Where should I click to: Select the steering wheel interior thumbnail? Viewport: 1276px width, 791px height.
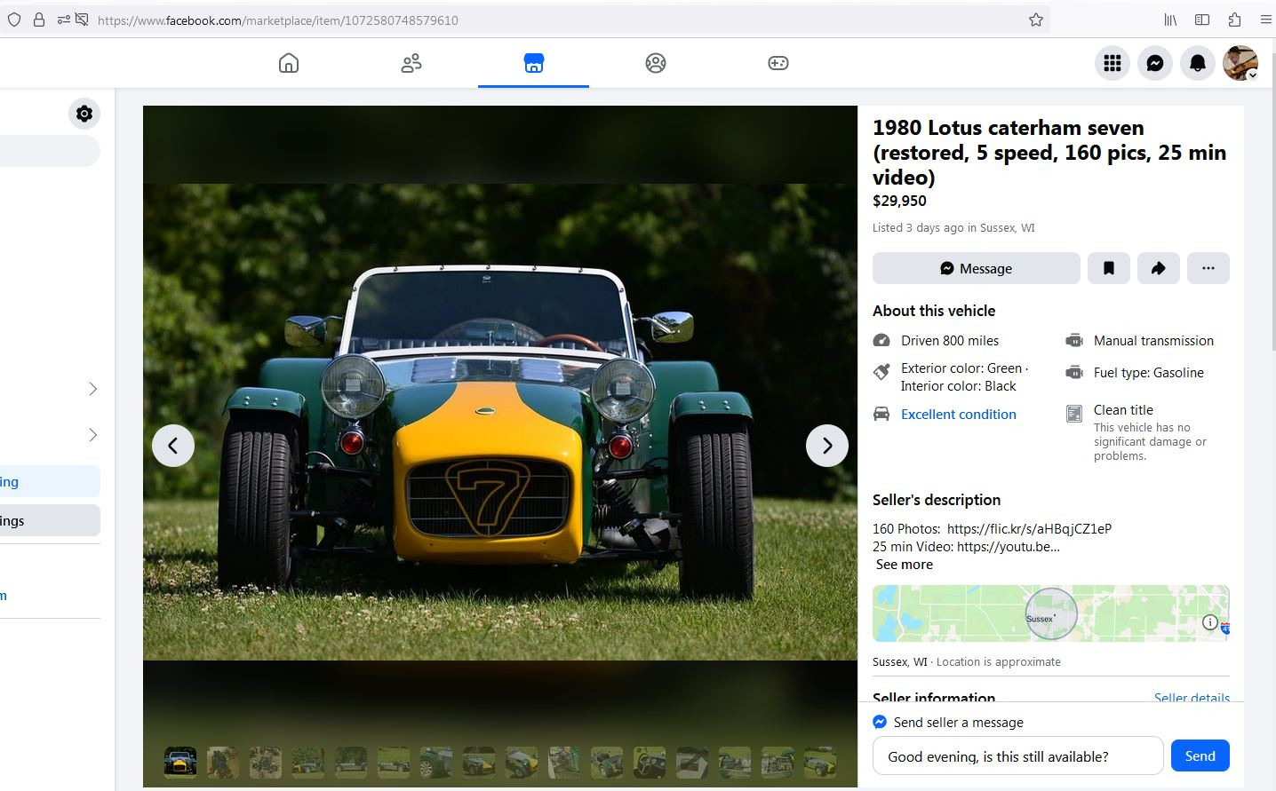[x=650, y=762]
